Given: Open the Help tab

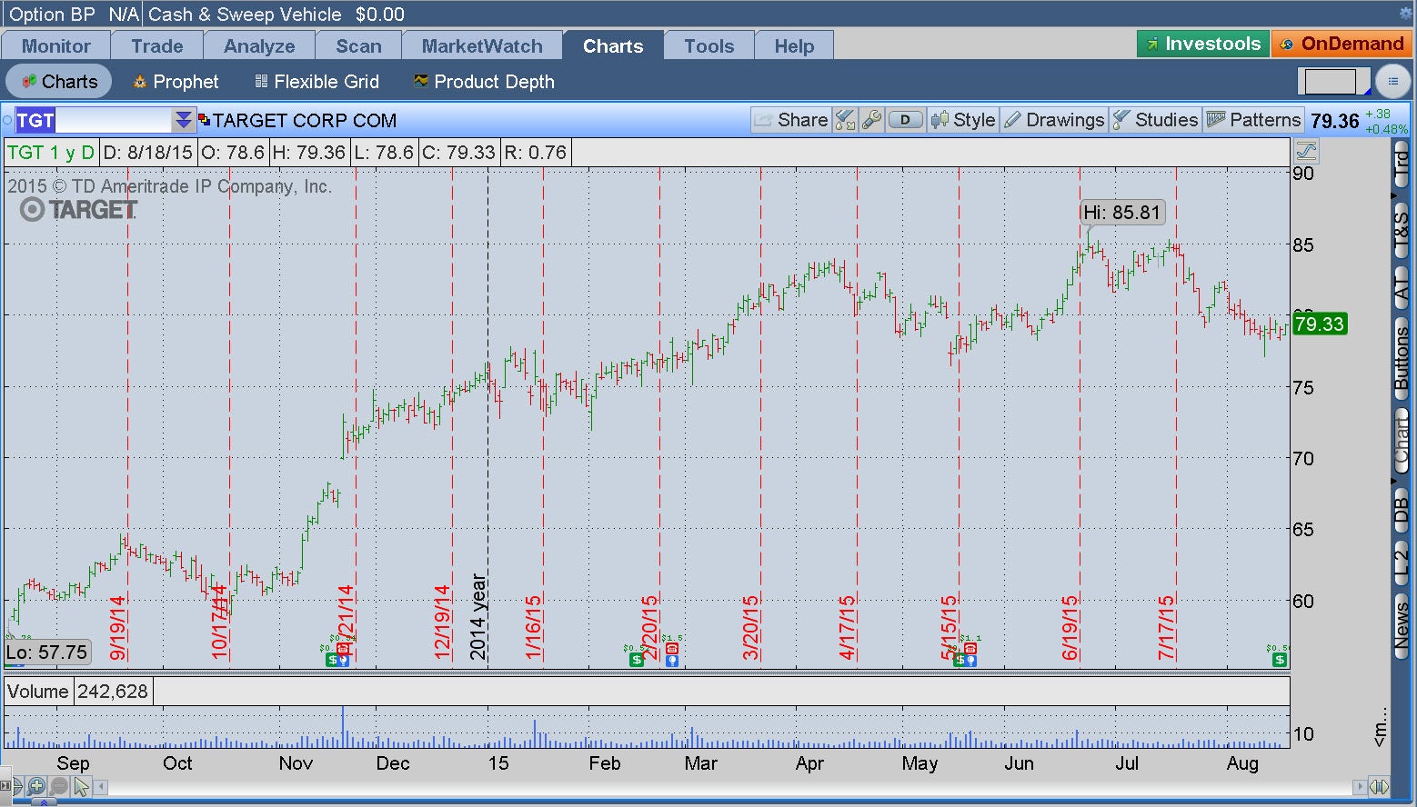Looking at the screenshot, I should tap(794, 45).
